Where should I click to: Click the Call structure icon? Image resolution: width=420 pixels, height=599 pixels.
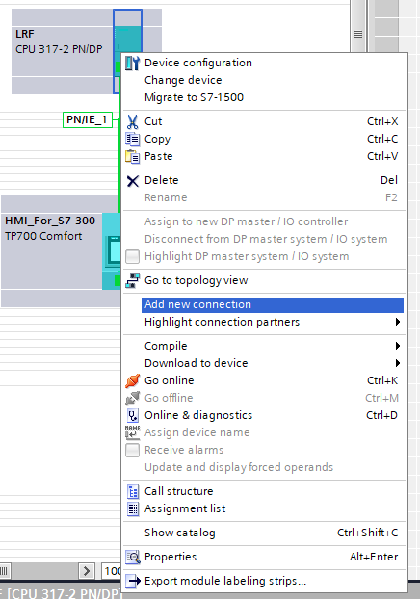point(132,491)
